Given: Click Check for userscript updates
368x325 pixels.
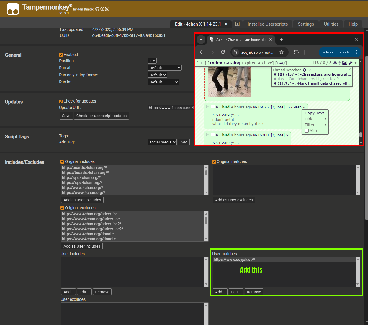Looking at the screenshot, I should click(102, 116).
